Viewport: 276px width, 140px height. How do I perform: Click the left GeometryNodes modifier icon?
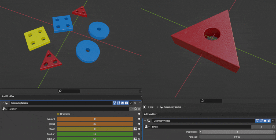[6, 103]
